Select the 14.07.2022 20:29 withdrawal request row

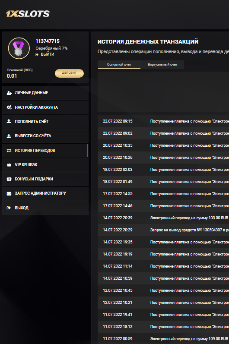[x=163, y=230]
